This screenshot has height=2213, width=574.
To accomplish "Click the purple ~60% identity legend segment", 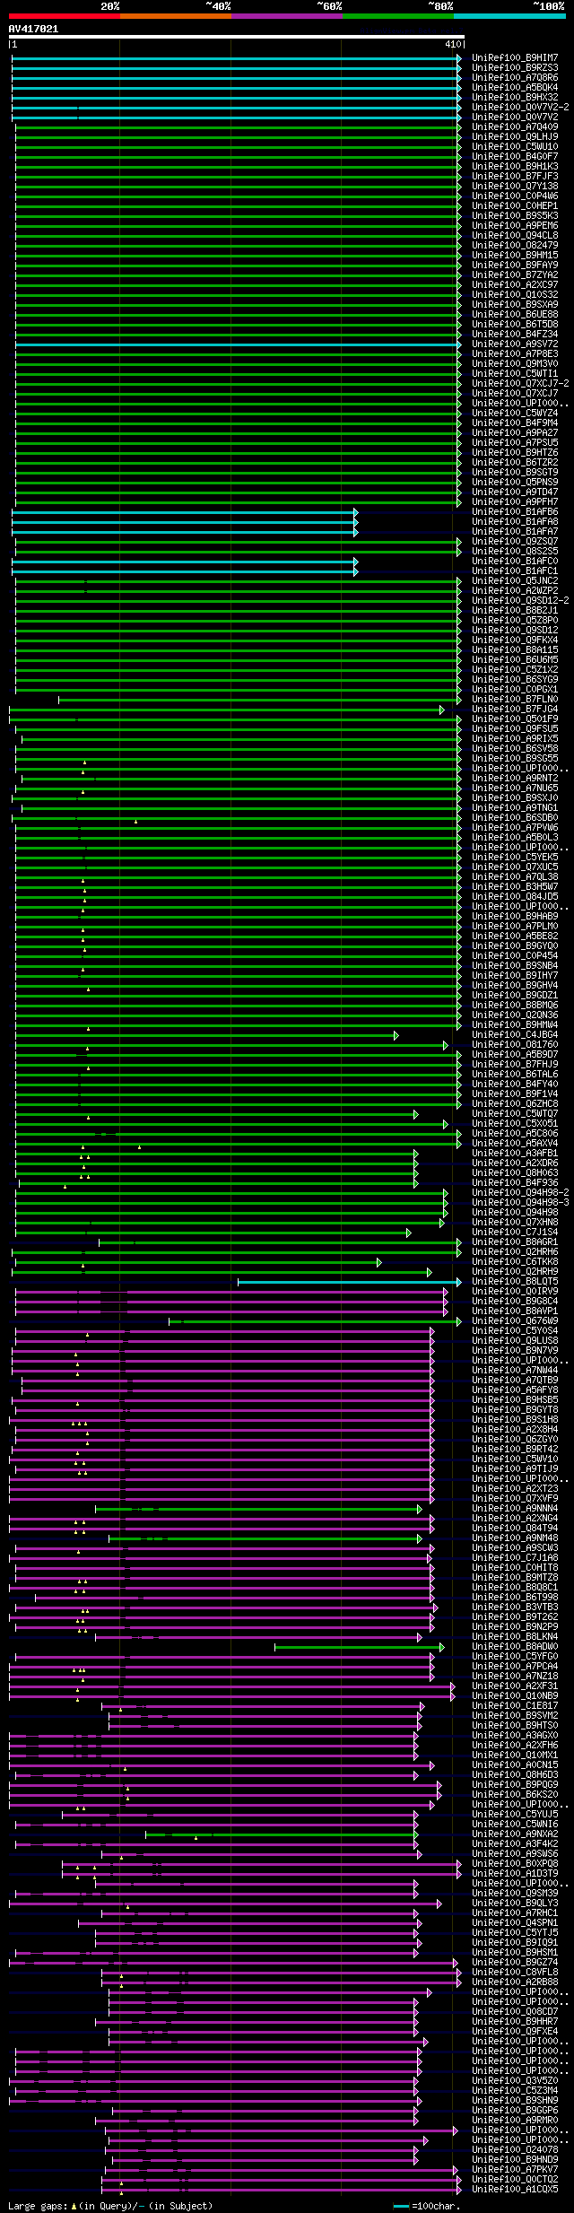I will [287, 15].
